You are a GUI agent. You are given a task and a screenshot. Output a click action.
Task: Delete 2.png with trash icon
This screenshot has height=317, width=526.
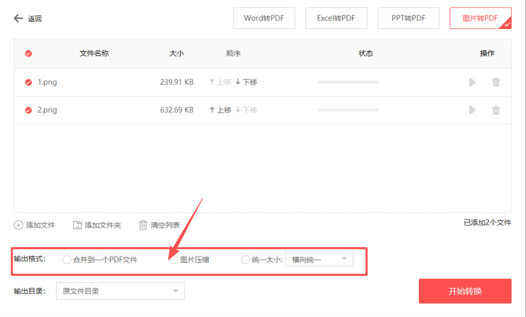pyautogui.click(x=496, y=110)
